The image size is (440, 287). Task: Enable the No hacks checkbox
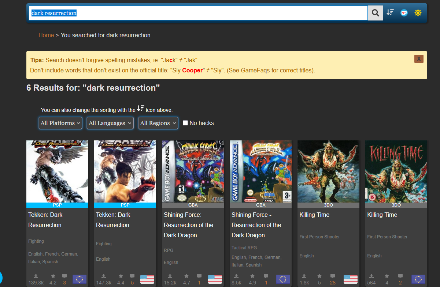coord(185,123)
